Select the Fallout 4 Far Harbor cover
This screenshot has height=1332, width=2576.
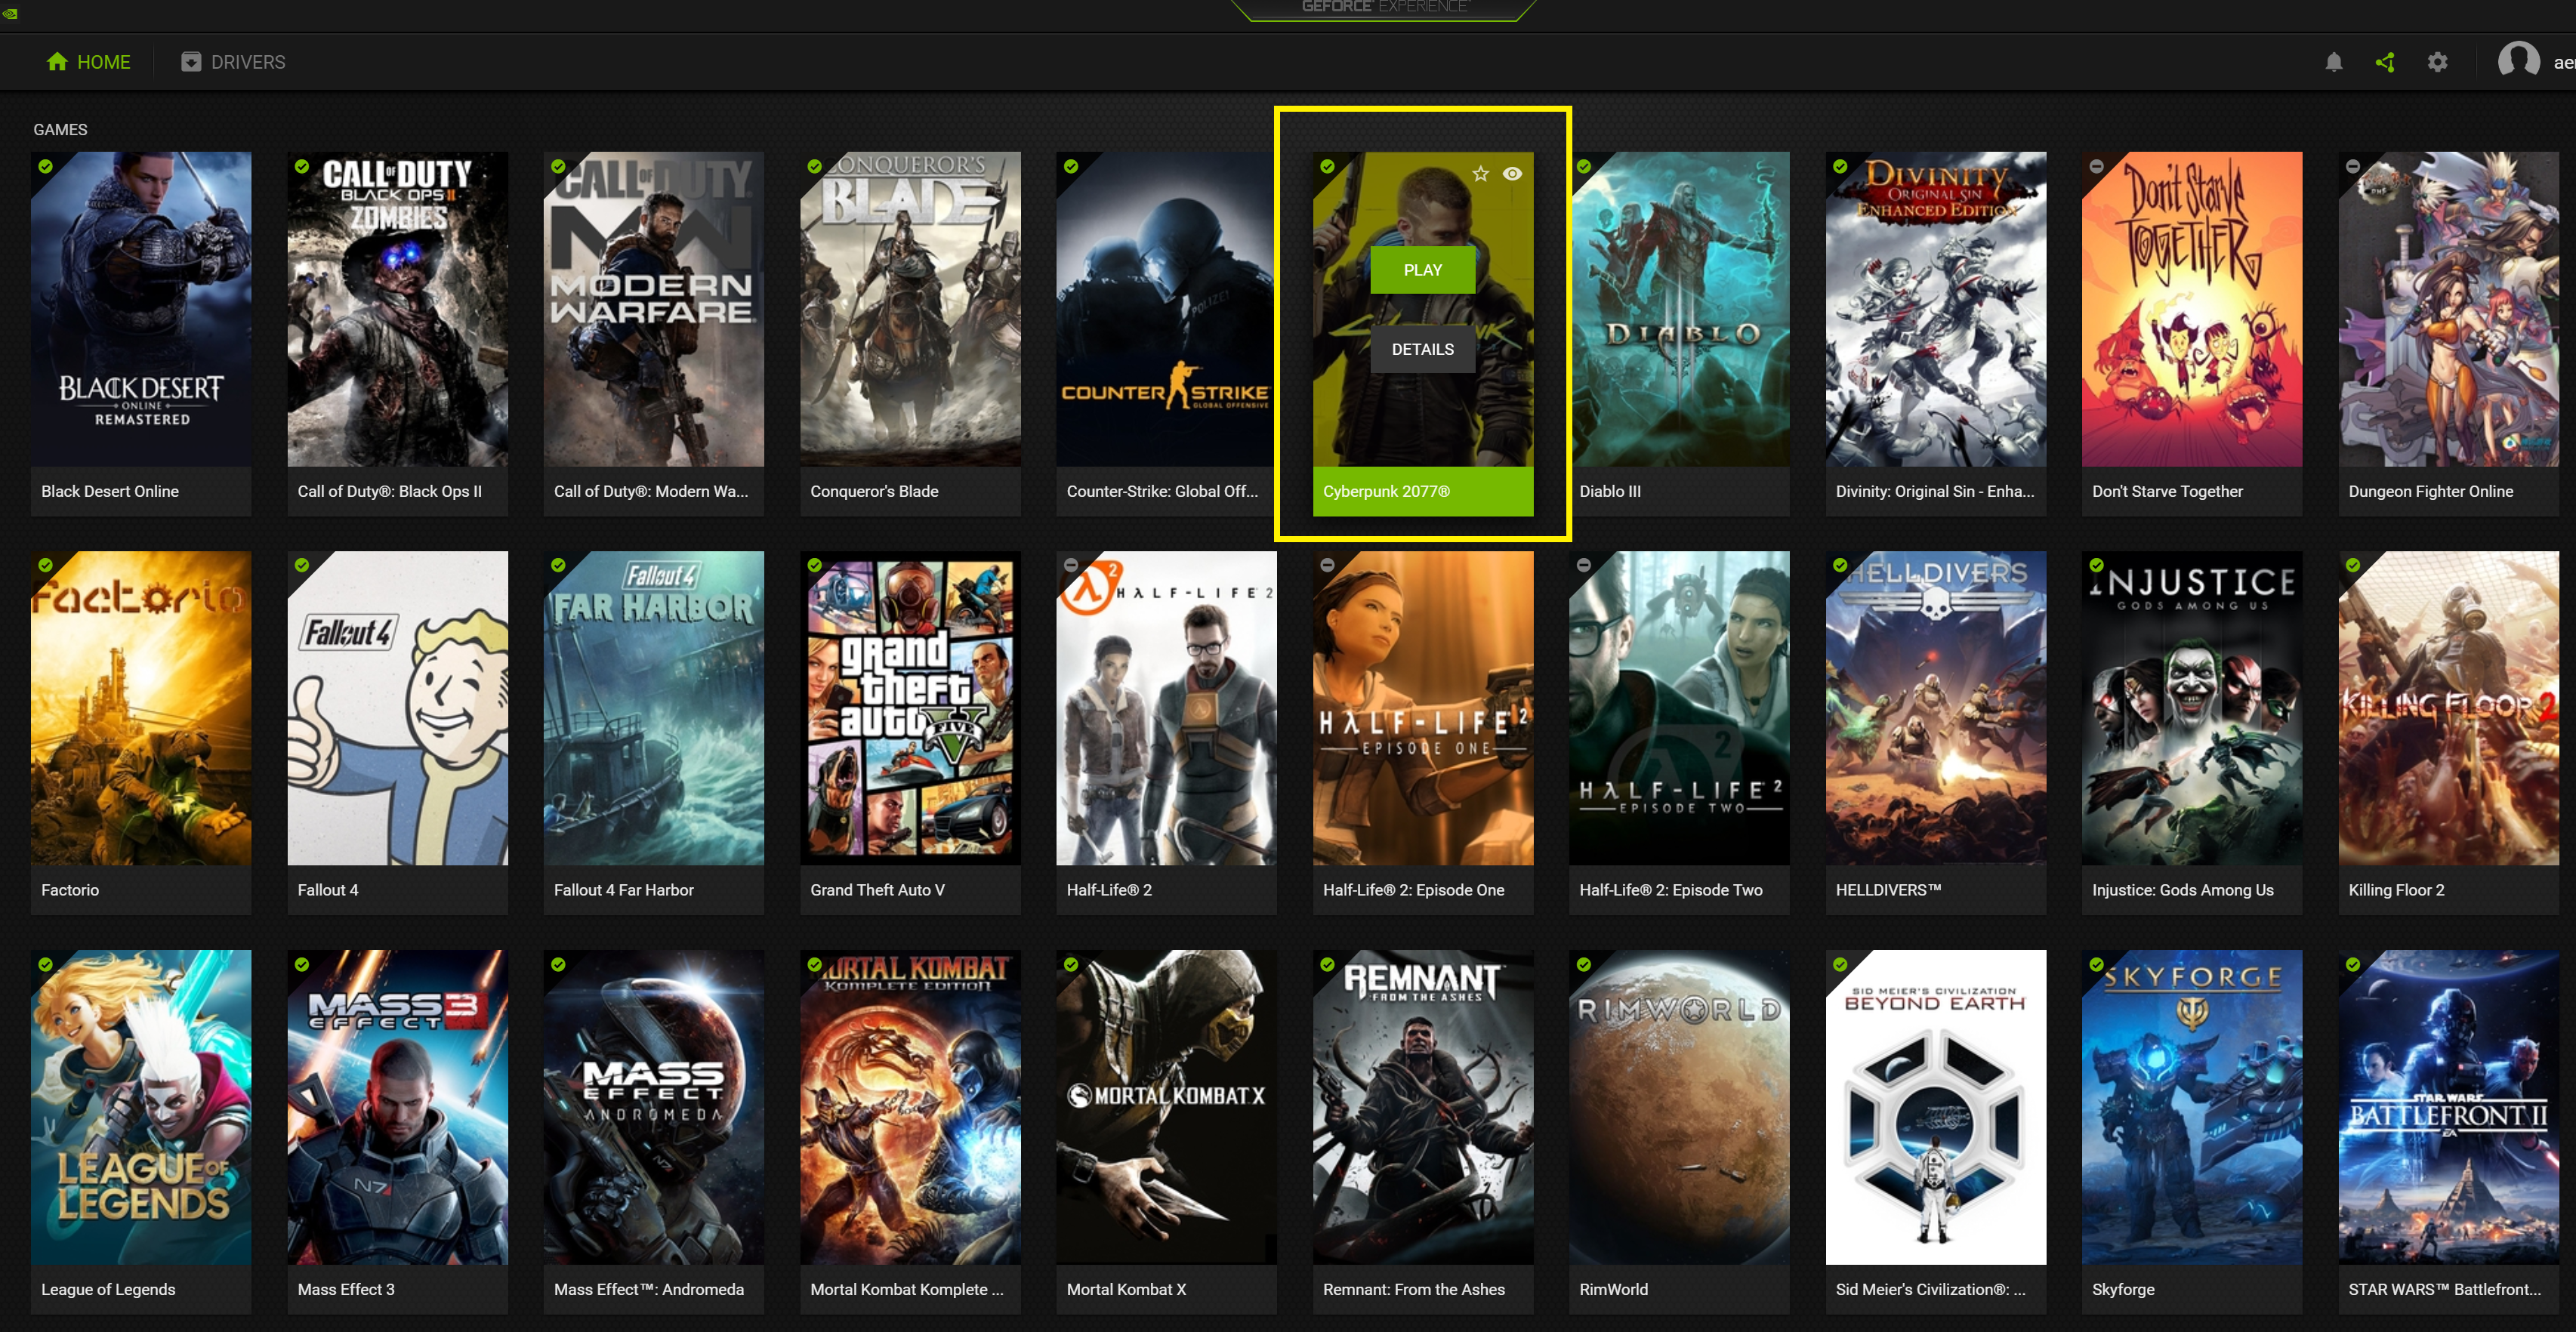[x=654, y=708]
